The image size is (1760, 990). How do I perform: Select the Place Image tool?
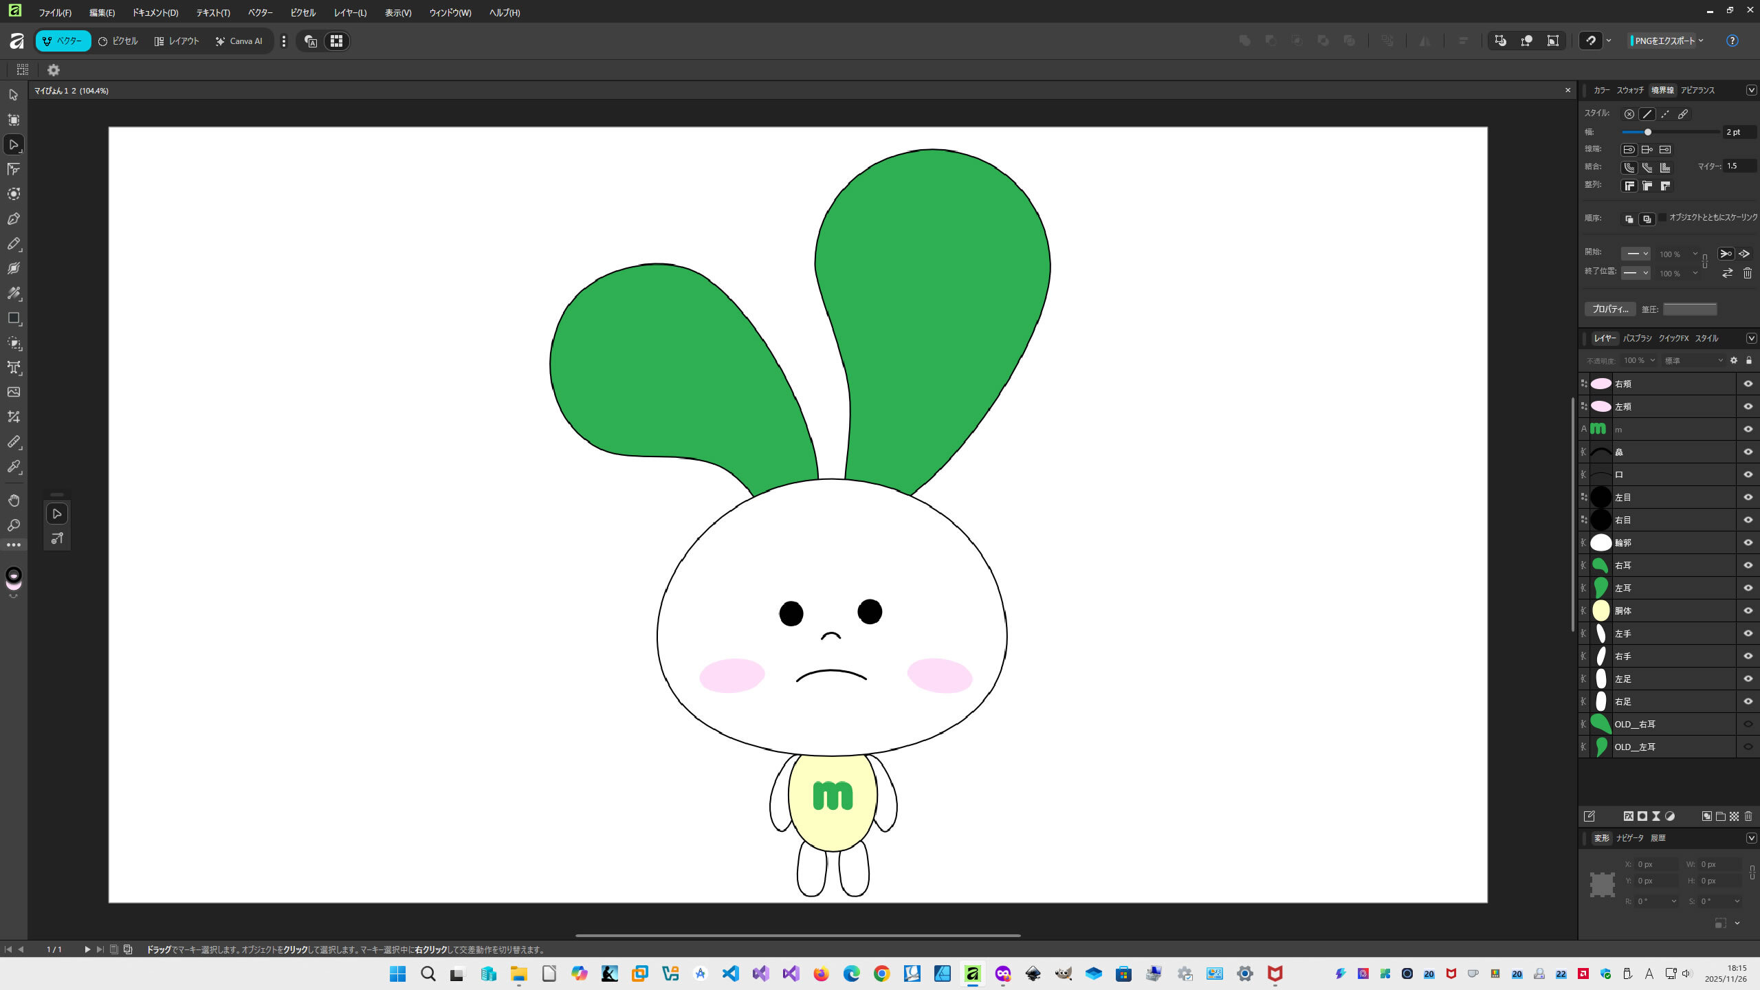click(14, 392)
